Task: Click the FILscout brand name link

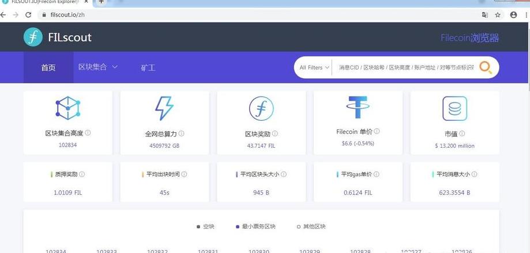Action: click(70, 37)
